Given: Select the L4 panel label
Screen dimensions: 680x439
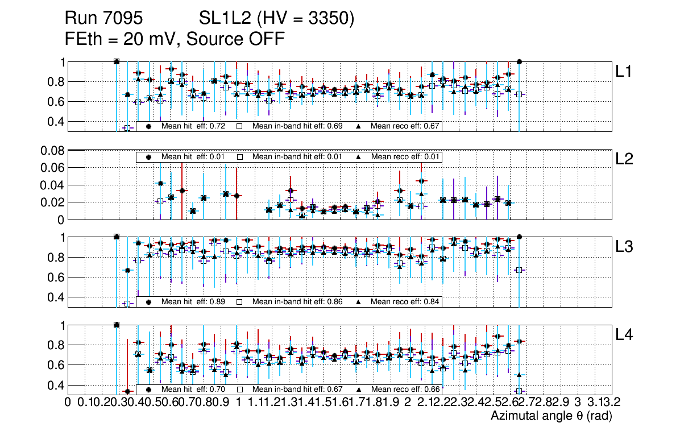Looking at the screenshot, I should (x=624, y=335).
